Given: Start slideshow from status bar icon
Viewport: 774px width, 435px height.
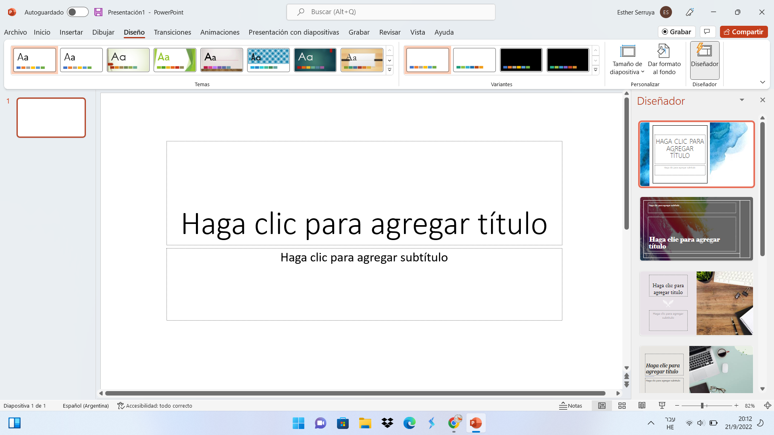Looking at the screenshot, I should (x=662, y=406).
